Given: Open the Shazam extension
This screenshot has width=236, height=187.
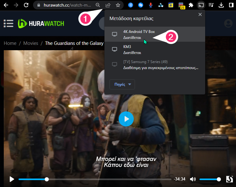Looking at the screenshot, I should coord(141,5).
